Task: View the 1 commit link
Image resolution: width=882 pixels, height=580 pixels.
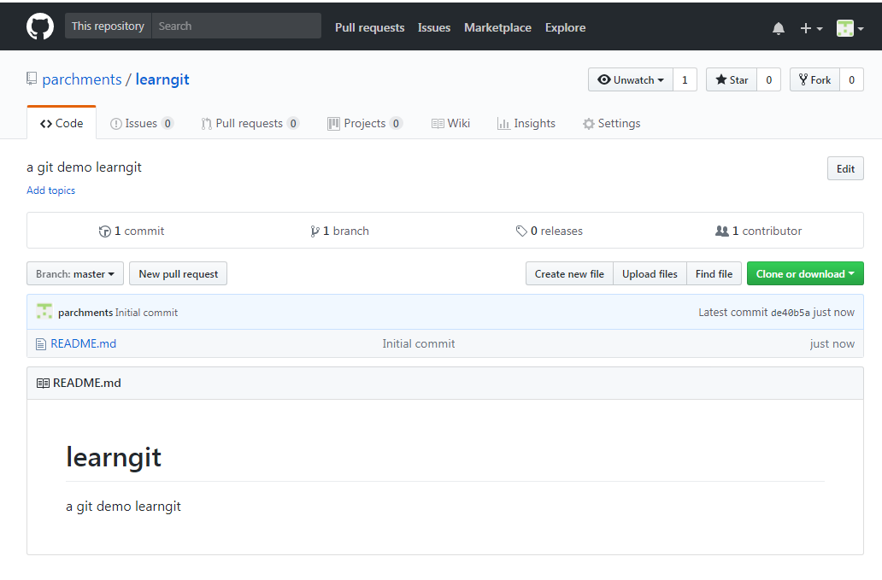Action: tap(132, 231)
